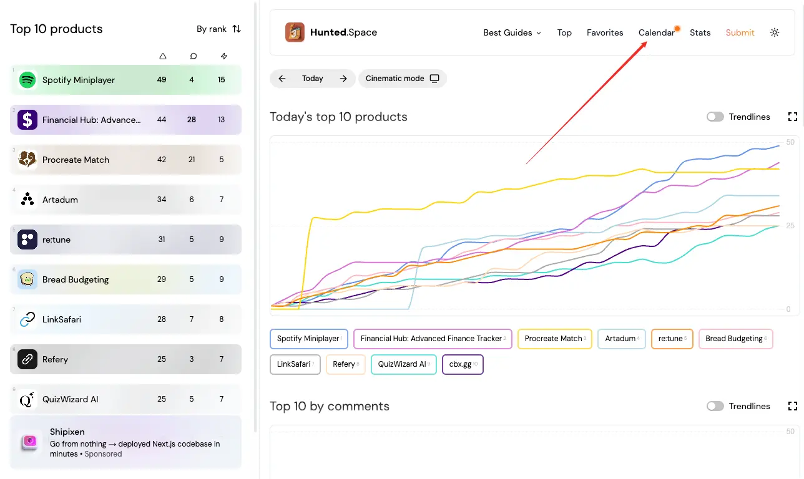Viewport: 804px width, 479px height.
Task: Open the Best Guides dropdown menu
Action: (512, 32)
